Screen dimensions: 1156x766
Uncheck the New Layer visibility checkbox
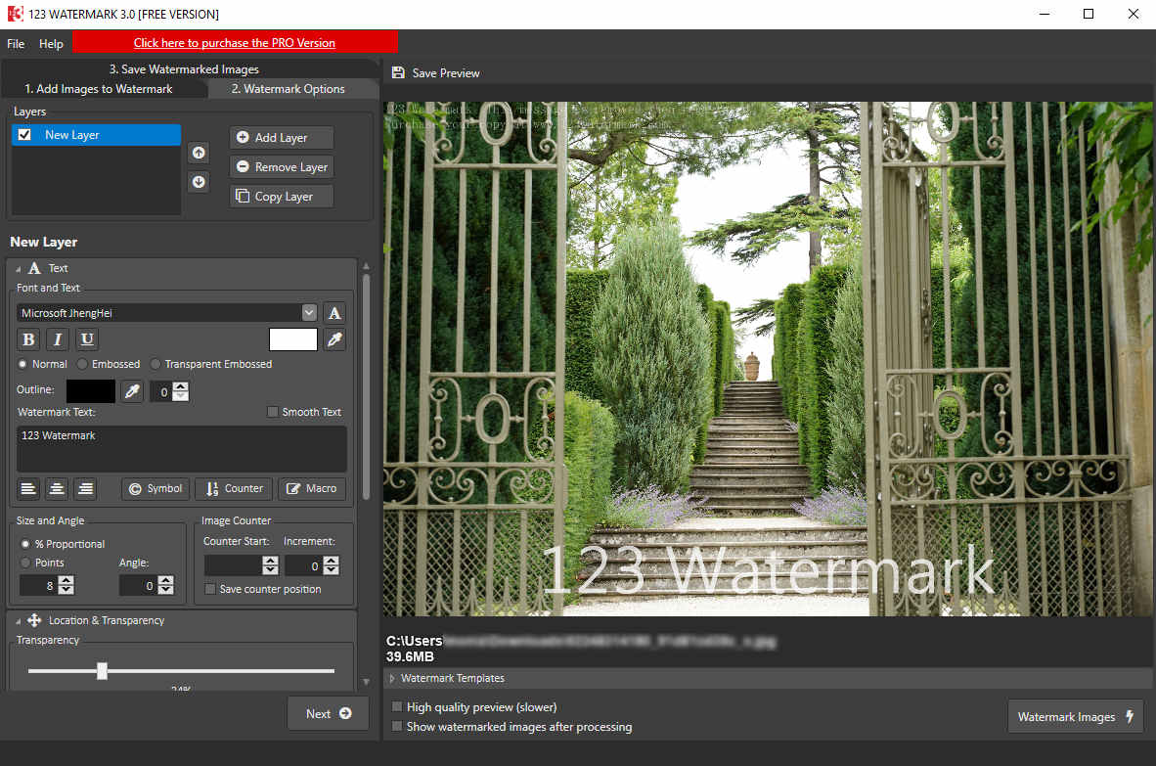click(24, 134)
